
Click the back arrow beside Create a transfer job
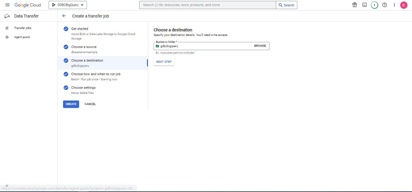[x=64, y=16]
